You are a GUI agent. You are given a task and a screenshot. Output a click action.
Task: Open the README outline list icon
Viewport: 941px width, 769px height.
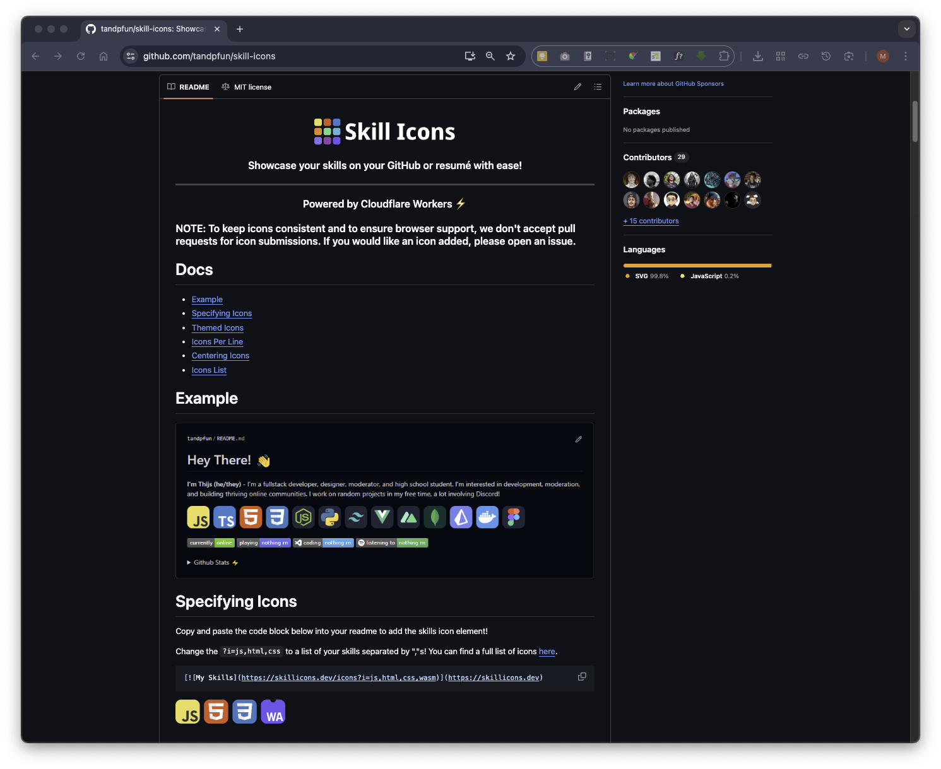pyautogui.click(x=598, y=87)
